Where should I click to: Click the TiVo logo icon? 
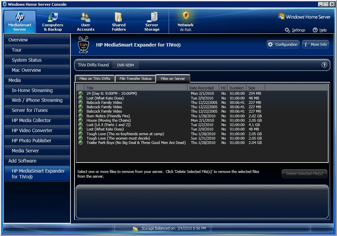(x=83, y=44)
